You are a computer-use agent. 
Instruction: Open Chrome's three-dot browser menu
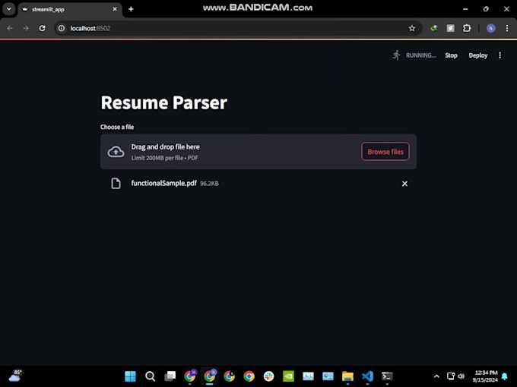(507, 28)
